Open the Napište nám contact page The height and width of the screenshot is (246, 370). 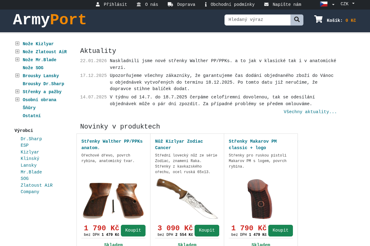[x=287, y=5]
